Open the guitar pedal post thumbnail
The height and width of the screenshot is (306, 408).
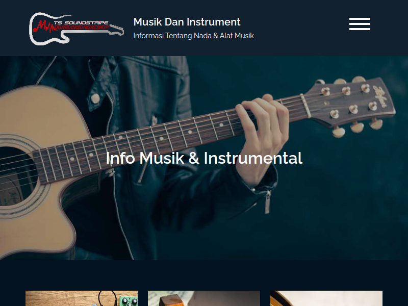[x=82, y=298]
